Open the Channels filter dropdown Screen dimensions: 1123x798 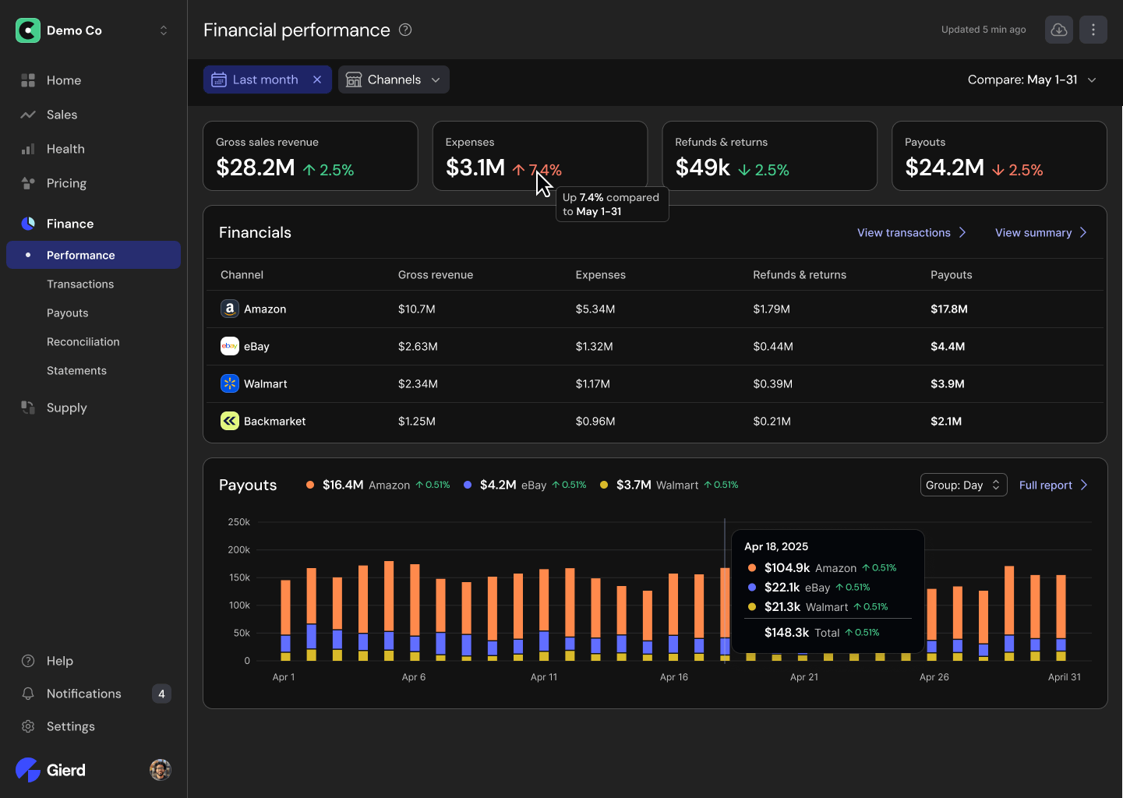click(394, 79)
